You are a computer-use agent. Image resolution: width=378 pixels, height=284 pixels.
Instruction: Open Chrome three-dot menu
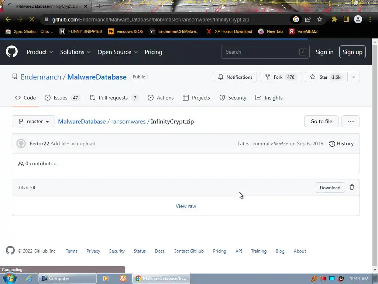370,19
